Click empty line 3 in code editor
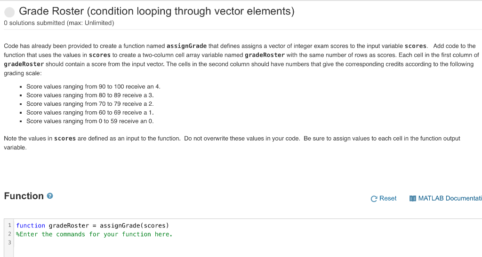Screen dimensions: 482x257 141,242
